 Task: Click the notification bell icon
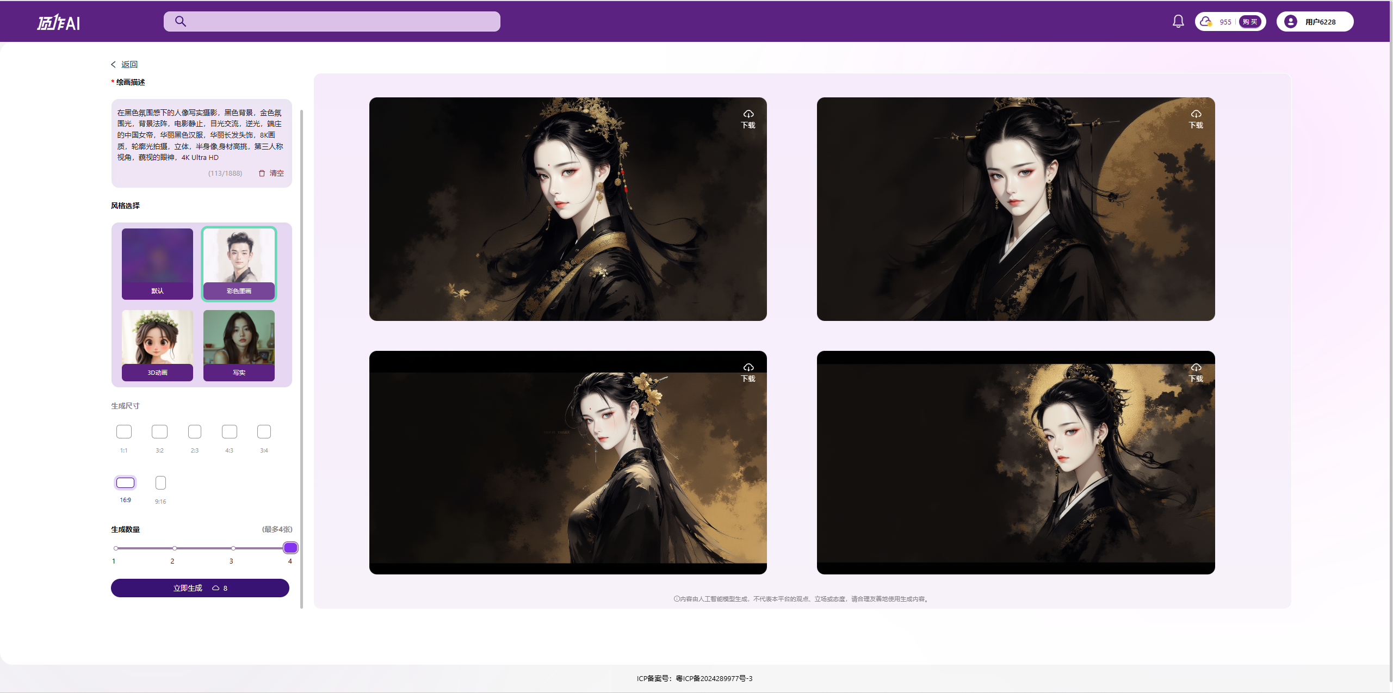tap(1178, 22)
